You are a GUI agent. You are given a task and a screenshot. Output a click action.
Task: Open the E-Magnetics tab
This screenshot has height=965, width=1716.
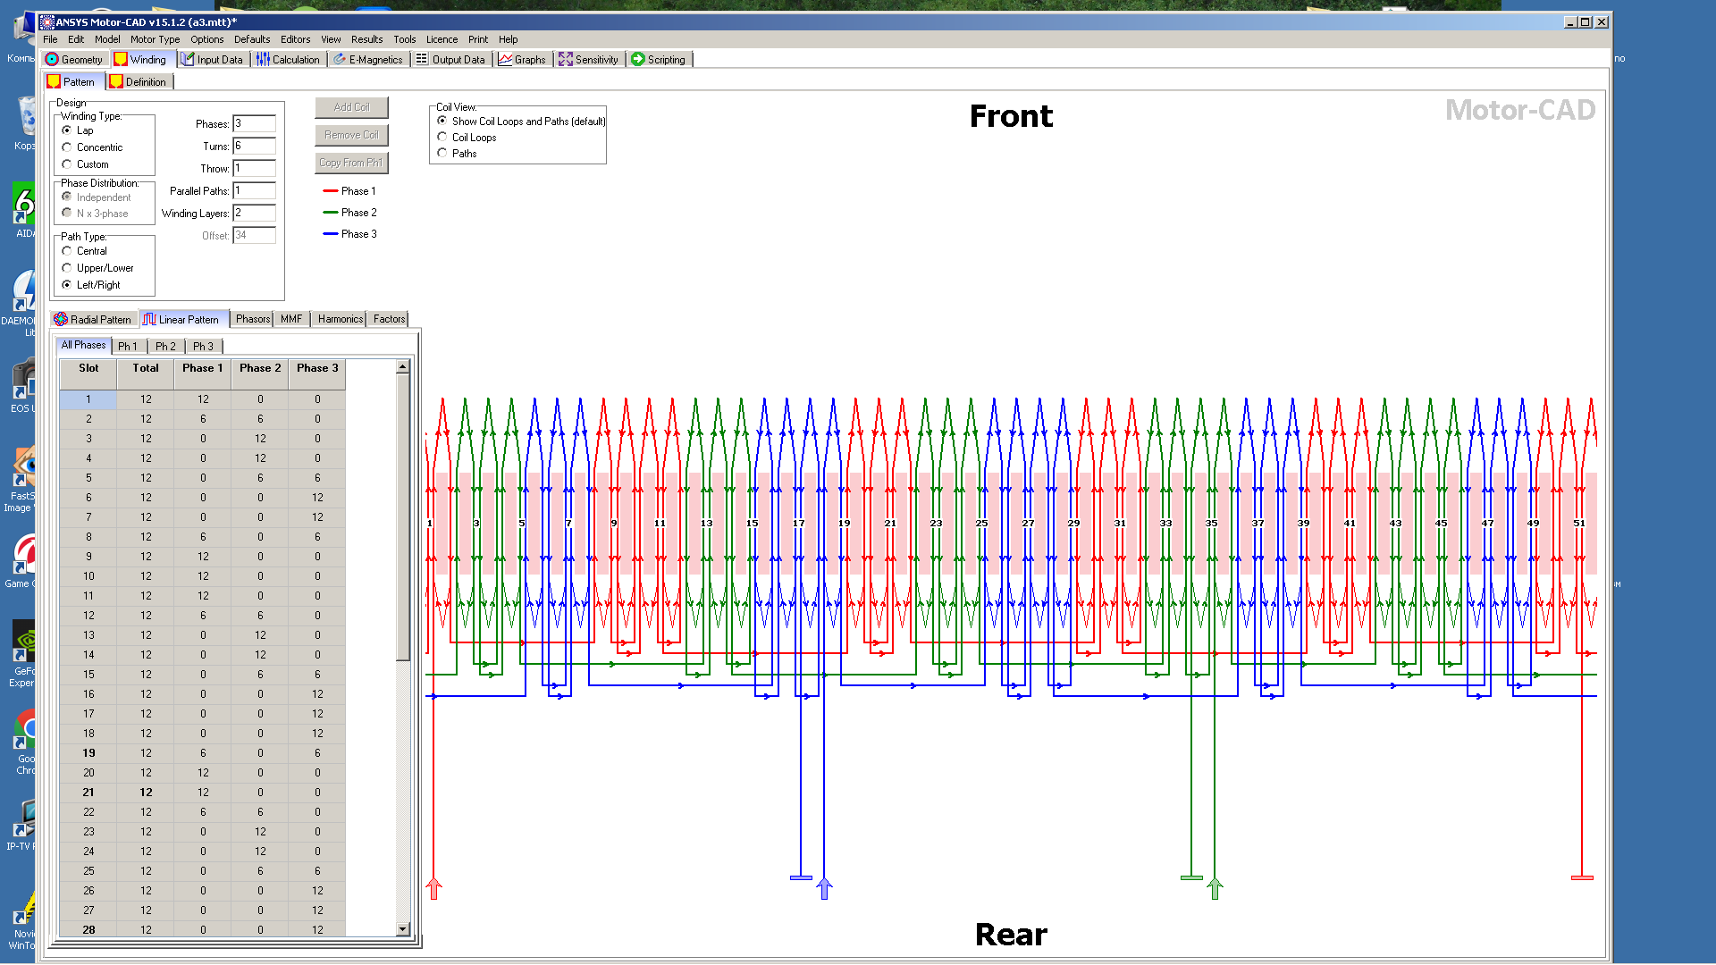point(368,60)
